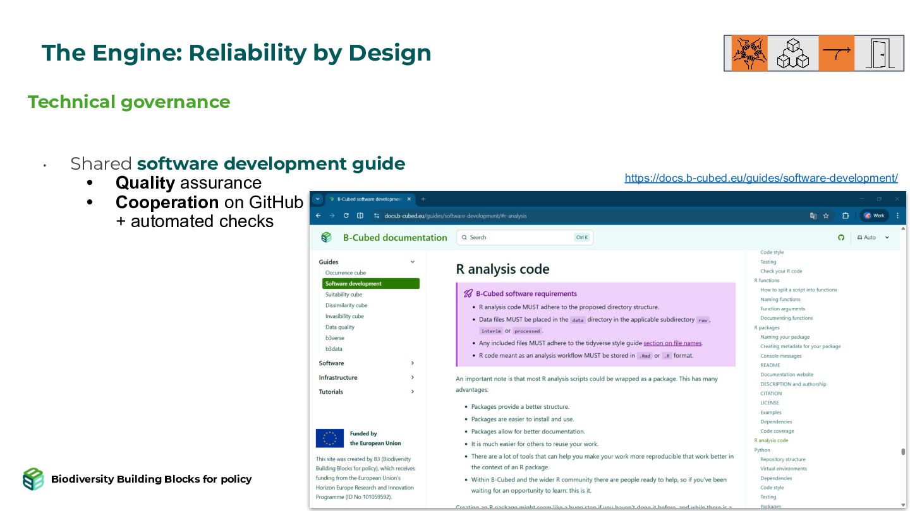Click the browser forward arrow
This screenshot has height=511, width=910.
tap(332, 216)
